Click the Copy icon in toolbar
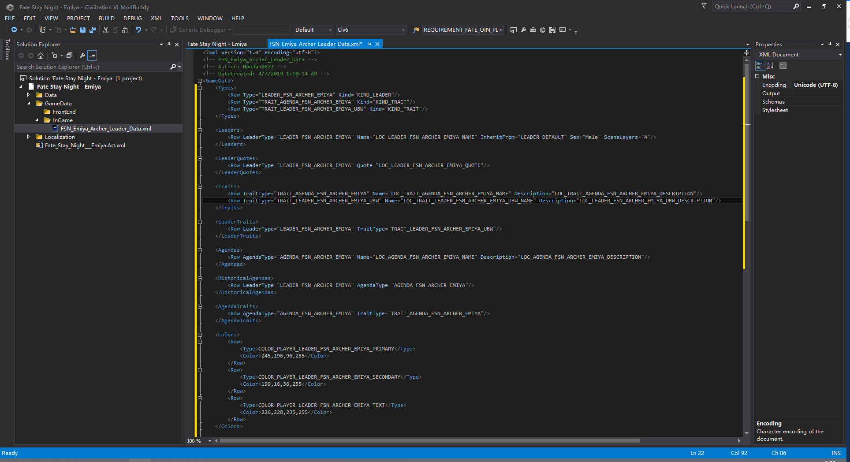This screenshot has height=462, width=850. (x=116, y=30)
